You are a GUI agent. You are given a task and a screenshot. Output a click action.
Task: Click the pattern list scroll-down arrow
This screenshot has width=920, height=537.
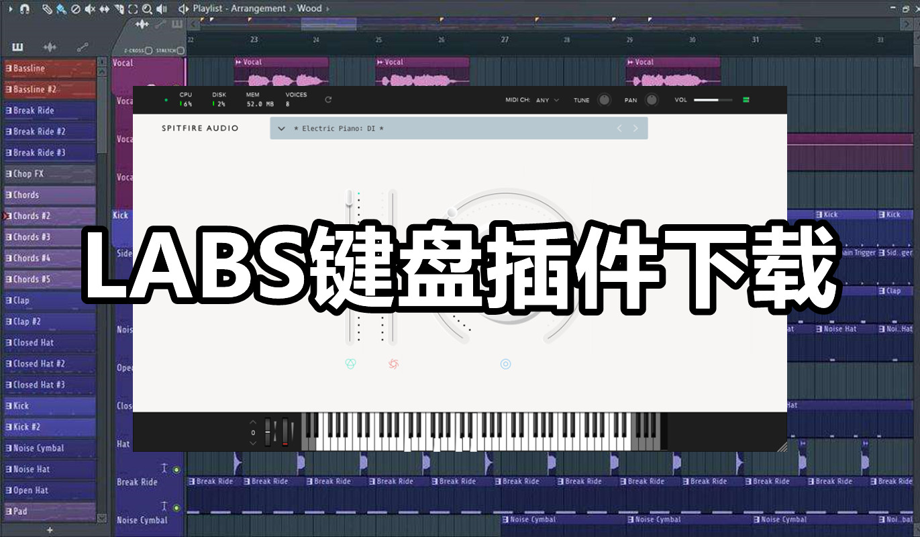pyautogui.click(x=101, y=518)
